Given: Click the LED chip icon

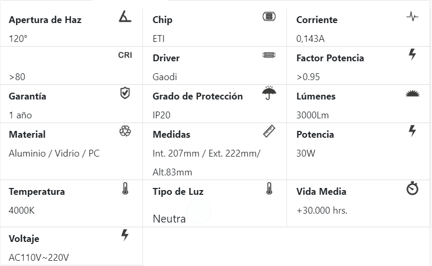Looking at the screenshot, I should click(x=269, y=17).
